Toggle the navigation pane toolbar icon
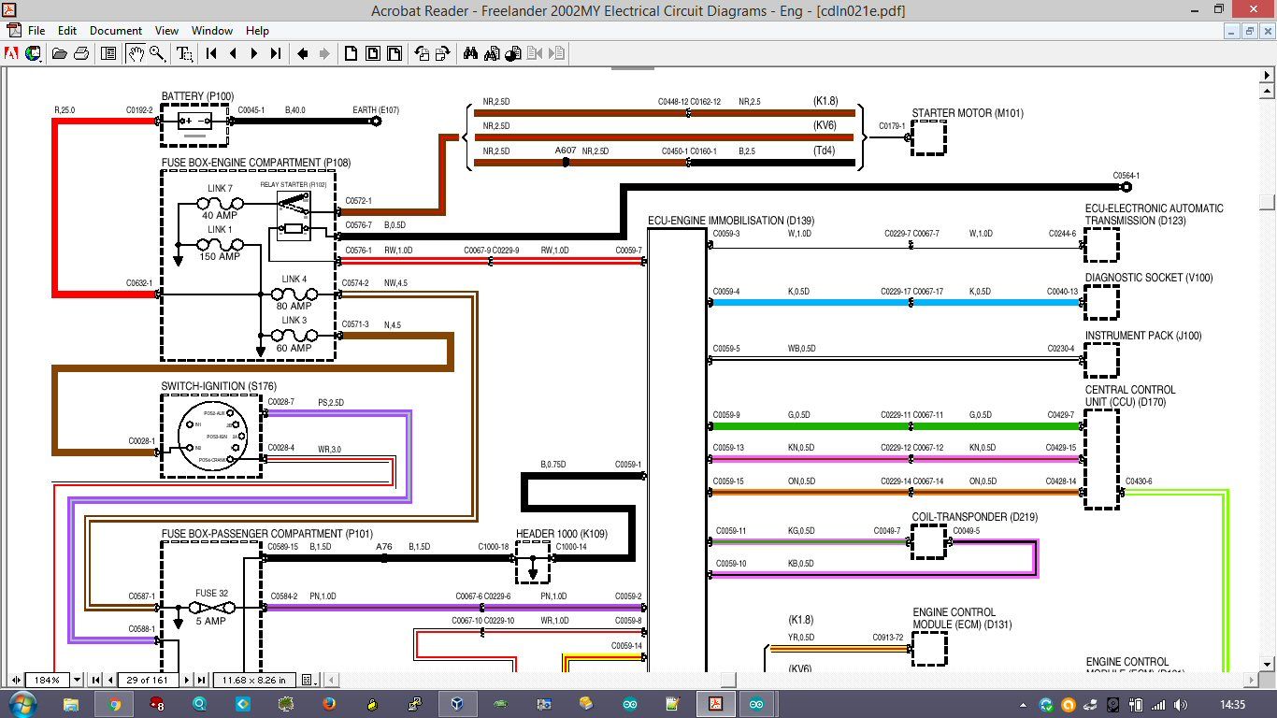This screenshot has width=1277, height=718. (108, 53)
